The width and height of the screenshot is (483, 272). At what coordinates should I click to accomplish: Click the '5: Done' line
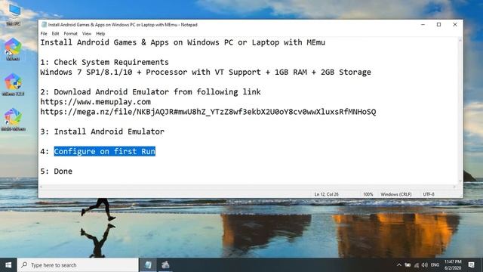point(57,172)
